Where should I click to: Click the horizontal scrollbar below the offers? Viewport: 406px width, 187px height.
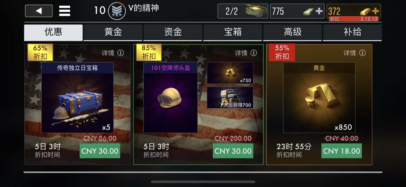click(x=203, y=172)
